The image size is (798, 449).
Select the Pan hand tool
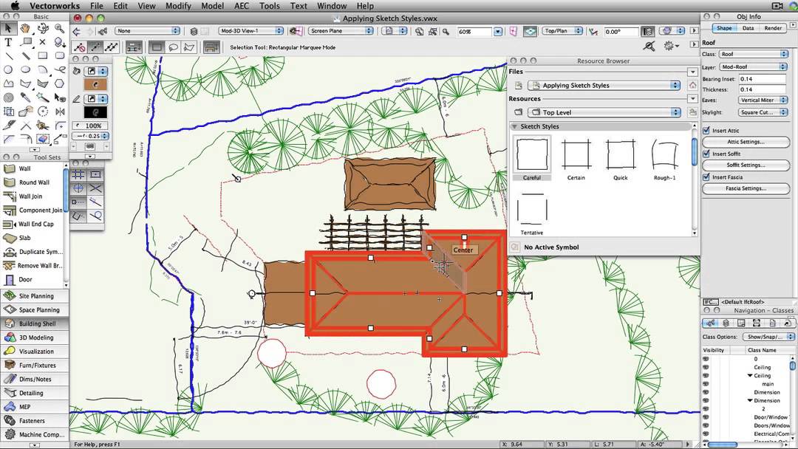pyautogui.click(x=25, y=28)
